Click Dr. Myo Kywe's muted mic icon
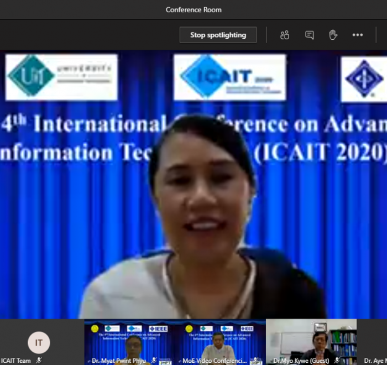Screen dimensions: 387x365 337,361
